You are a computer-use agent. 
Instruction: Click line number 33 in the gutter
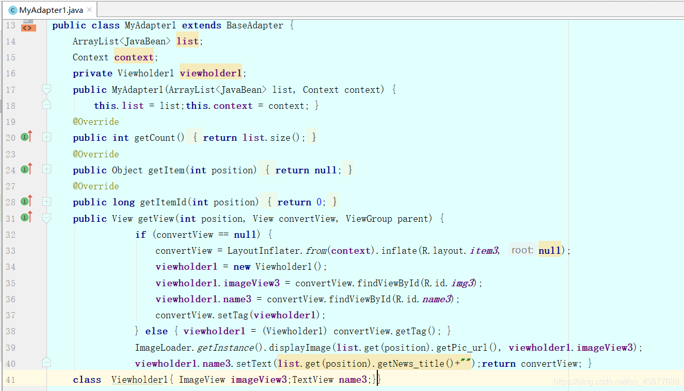(x=10, y=251)
